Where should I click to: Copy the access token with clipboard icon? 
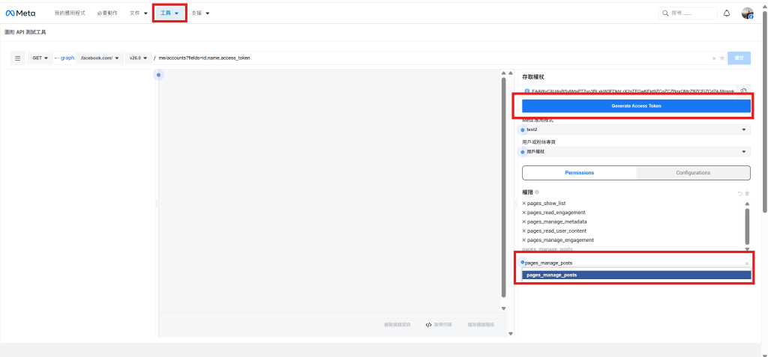point(743,91)
